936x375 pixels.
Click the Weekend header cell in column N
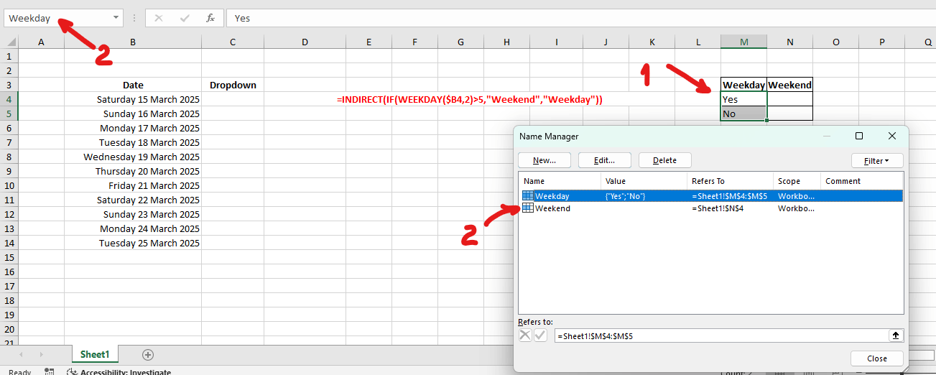789,85
